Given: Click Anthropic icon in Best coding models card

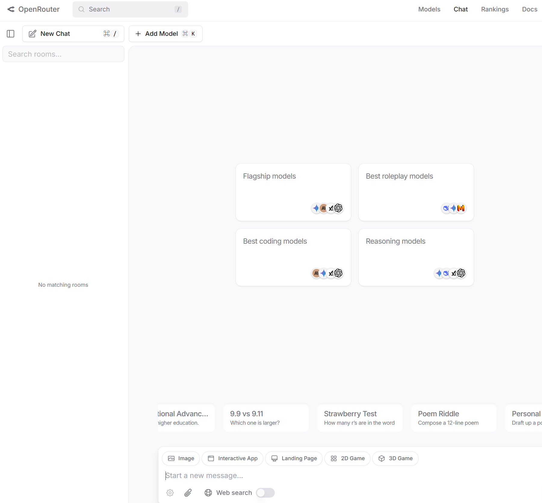Looking at the screenshot, I should (x=316, y=273).
